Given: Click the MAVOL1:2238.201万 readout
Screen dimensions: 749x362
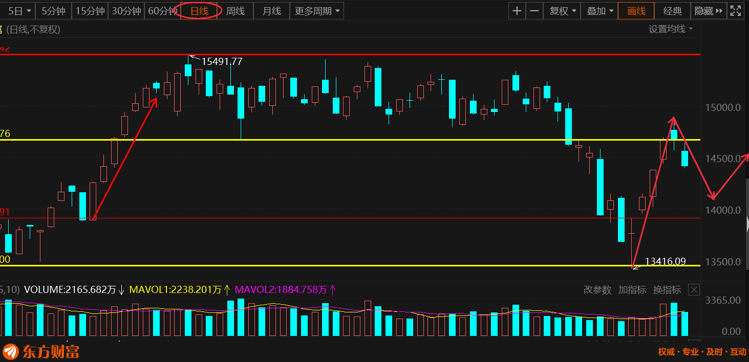Looking at the screenshot, I should click(x=176, y=290).
